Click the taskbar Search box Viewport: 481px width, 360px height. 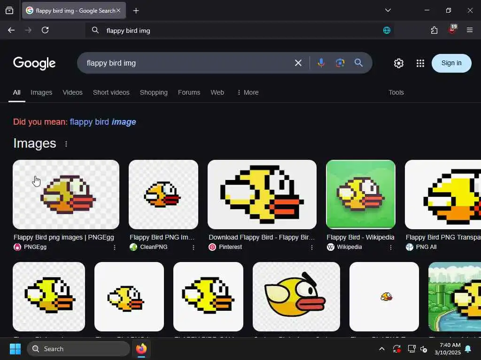click(x=78, y=349)
